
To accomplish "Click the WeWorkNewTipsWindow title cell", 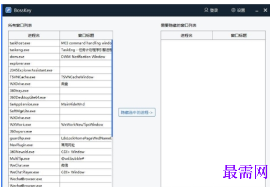I will (x=86, y=125).
